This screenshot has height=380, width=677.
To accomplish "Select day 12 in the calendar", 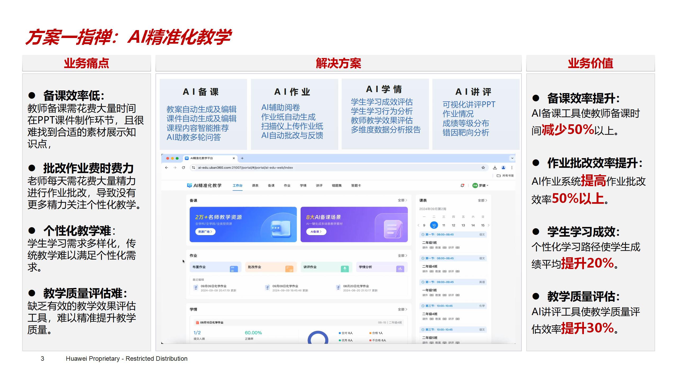I will (x=453, y=225).
